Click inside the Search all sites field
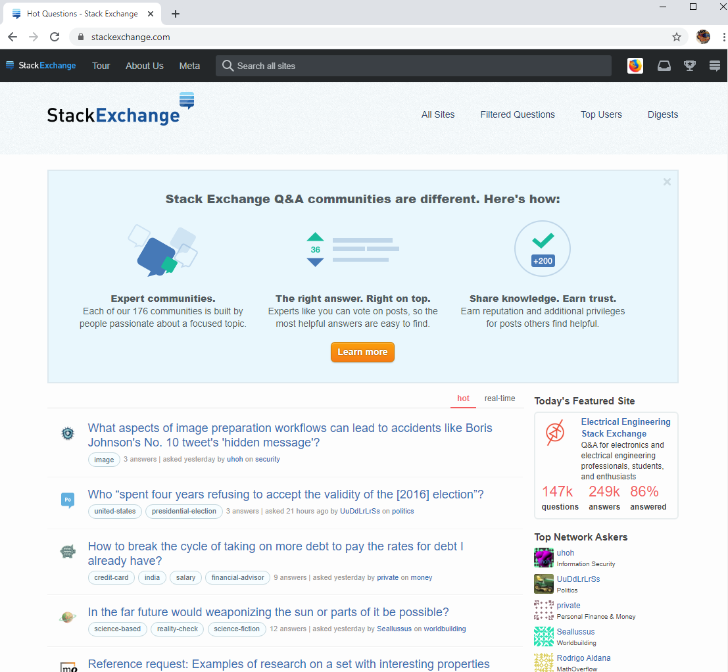 tap(413, 65)
